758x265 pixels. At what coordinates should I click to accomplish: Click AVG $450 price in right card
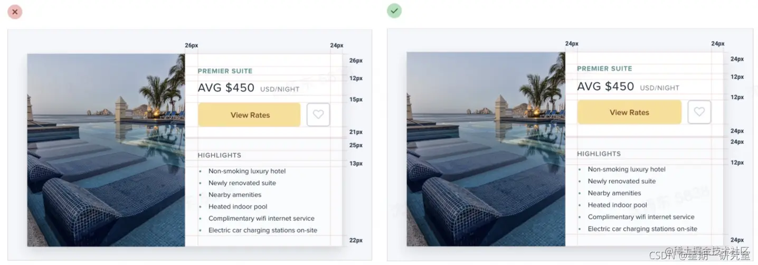click(605, 86)
